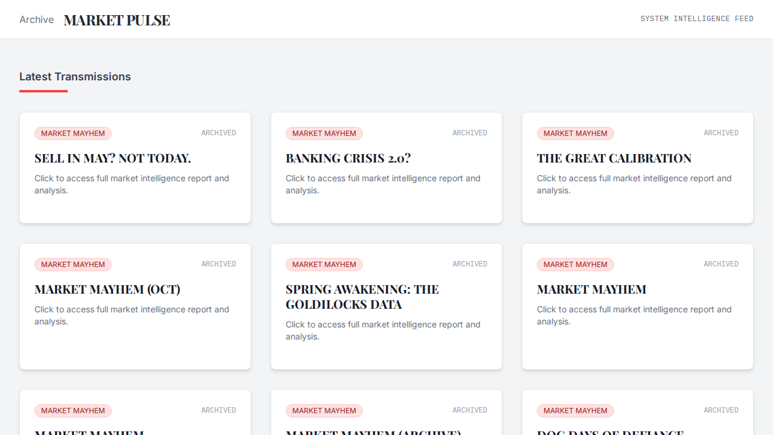Click tag badge on Dog Days of Defiance card
The width and height of the screenshot is (773, 435).
(576, 411)
